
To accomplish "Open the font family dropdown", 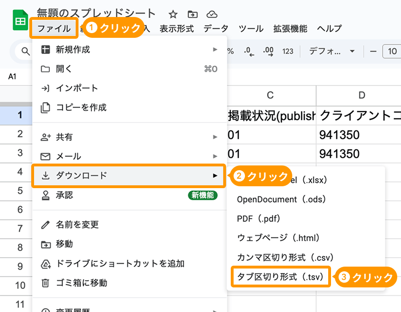I will click(331, 52).
